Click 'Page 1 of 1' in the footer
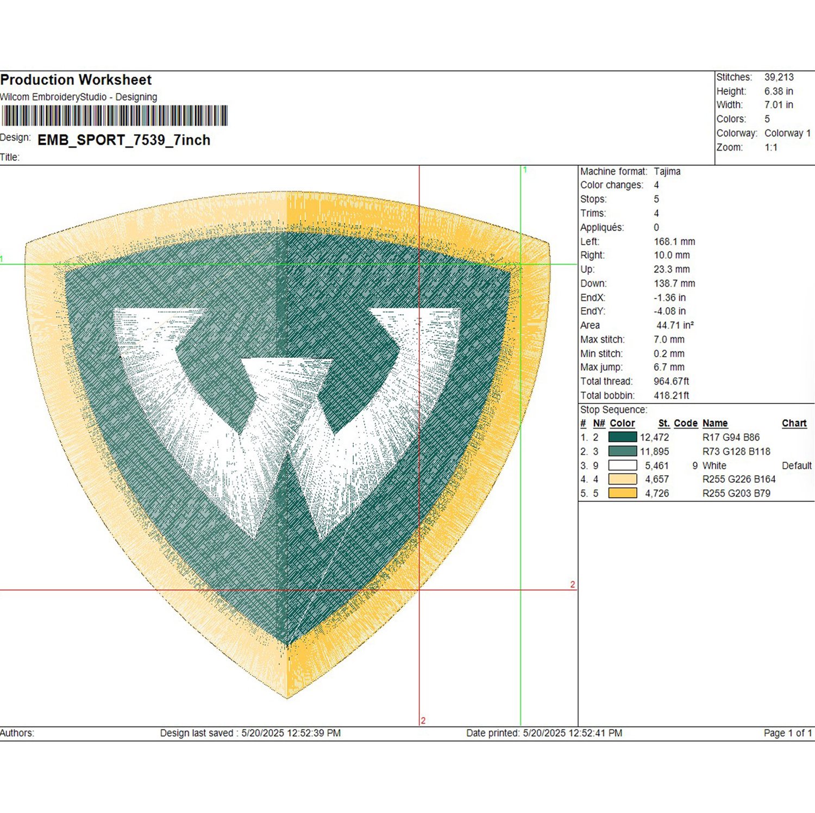Image resolution: width=815 pixels, height=813 pixels. click(x=788, y=733)
